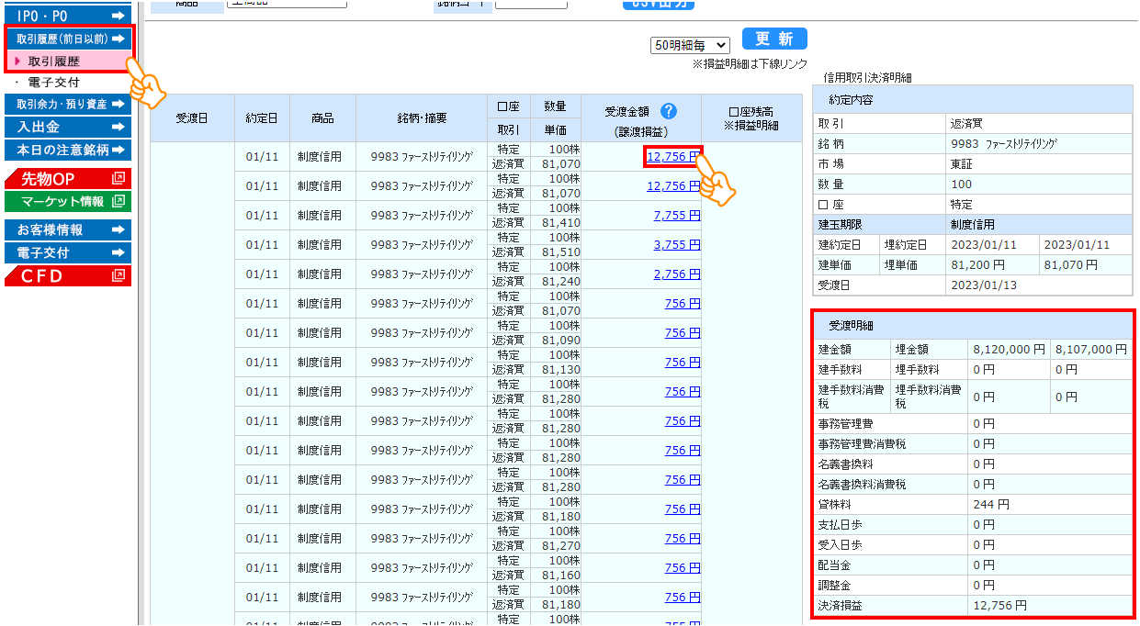
Task: Click the 更新 button
Action: pyautogui.click(x=774, y=39)
